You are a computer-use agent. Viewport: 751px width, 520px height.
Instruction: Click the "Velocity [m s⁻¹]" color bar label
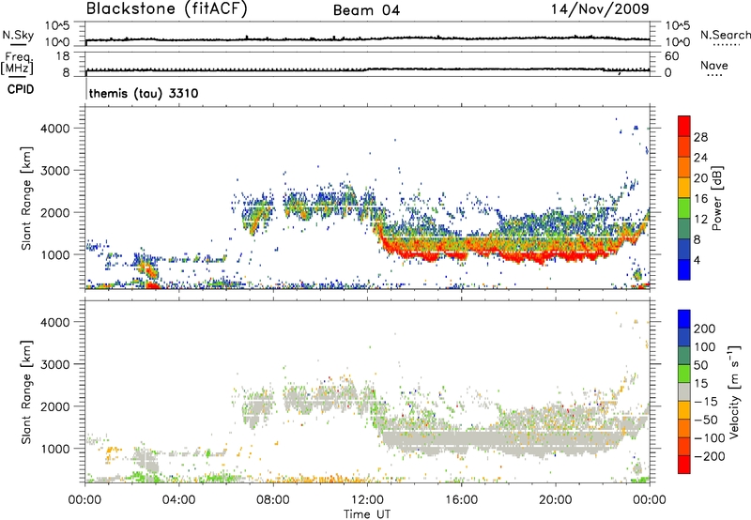[x=733, y=391]
